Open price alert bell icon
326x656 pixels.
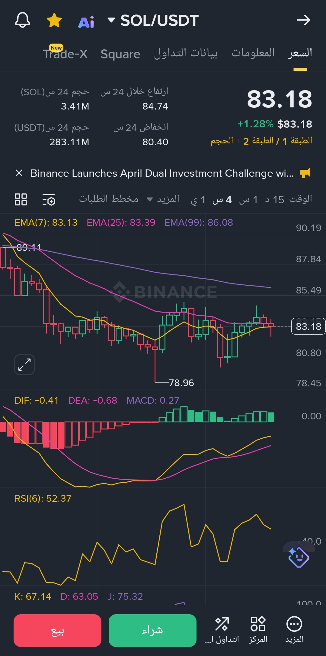click(23, 20)
